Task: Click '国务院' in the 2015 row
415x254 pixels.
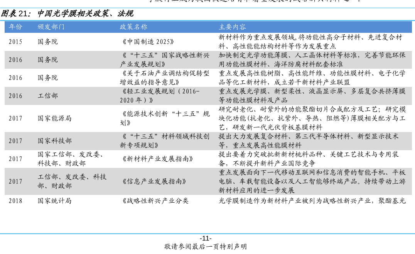Action: click(x=48, y=42)
